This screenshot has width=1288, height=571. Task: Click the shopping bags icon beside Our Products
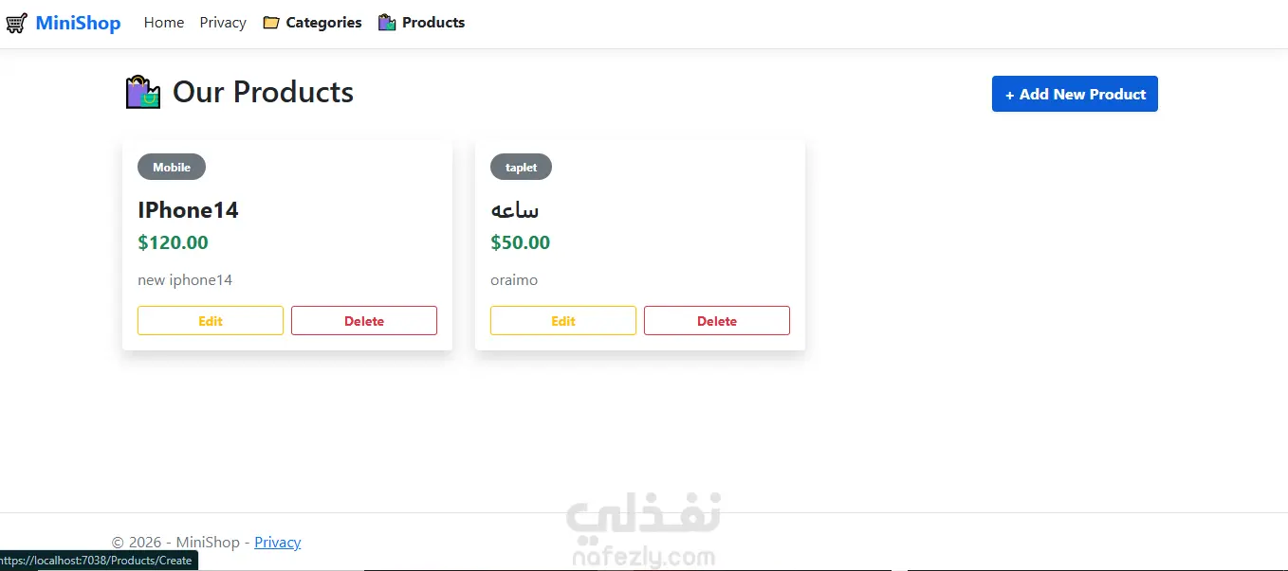click(x=144, y=93)
